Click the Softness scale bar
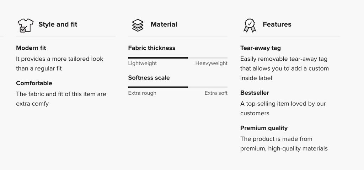This screenshot has height=170, width=364. pyautogui.click(x=178, y=87)
